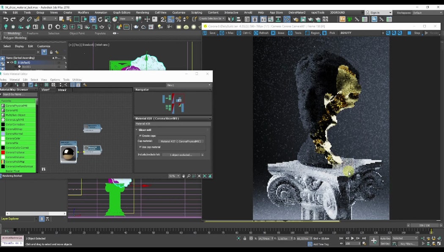Choose the Rectangular Selection Region tool
444x252 pixels.
tap(77, 19)
